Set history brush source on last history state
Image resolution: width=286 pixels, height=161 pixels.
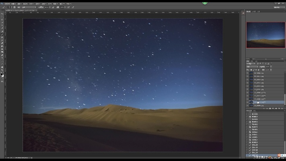pos(248,155)
